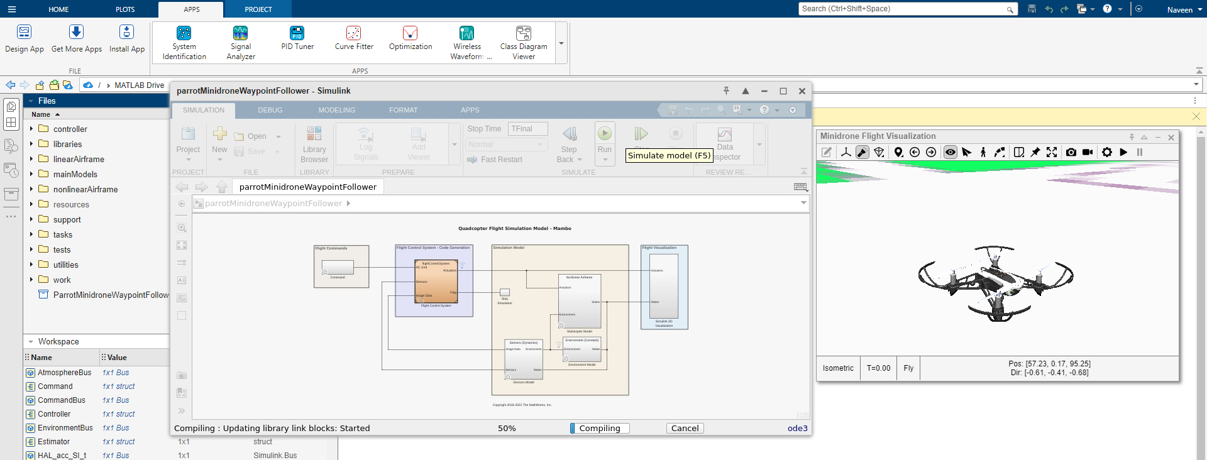The width and height of the screenshot is (1207, 460).
Task: Select the walk navigation figure icon
Action: [x=983, y=152]
